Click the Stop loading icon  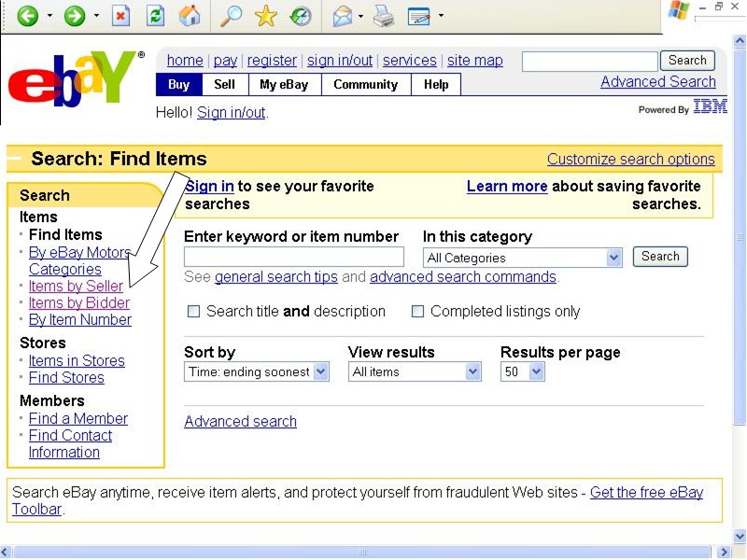pos(120,16)
